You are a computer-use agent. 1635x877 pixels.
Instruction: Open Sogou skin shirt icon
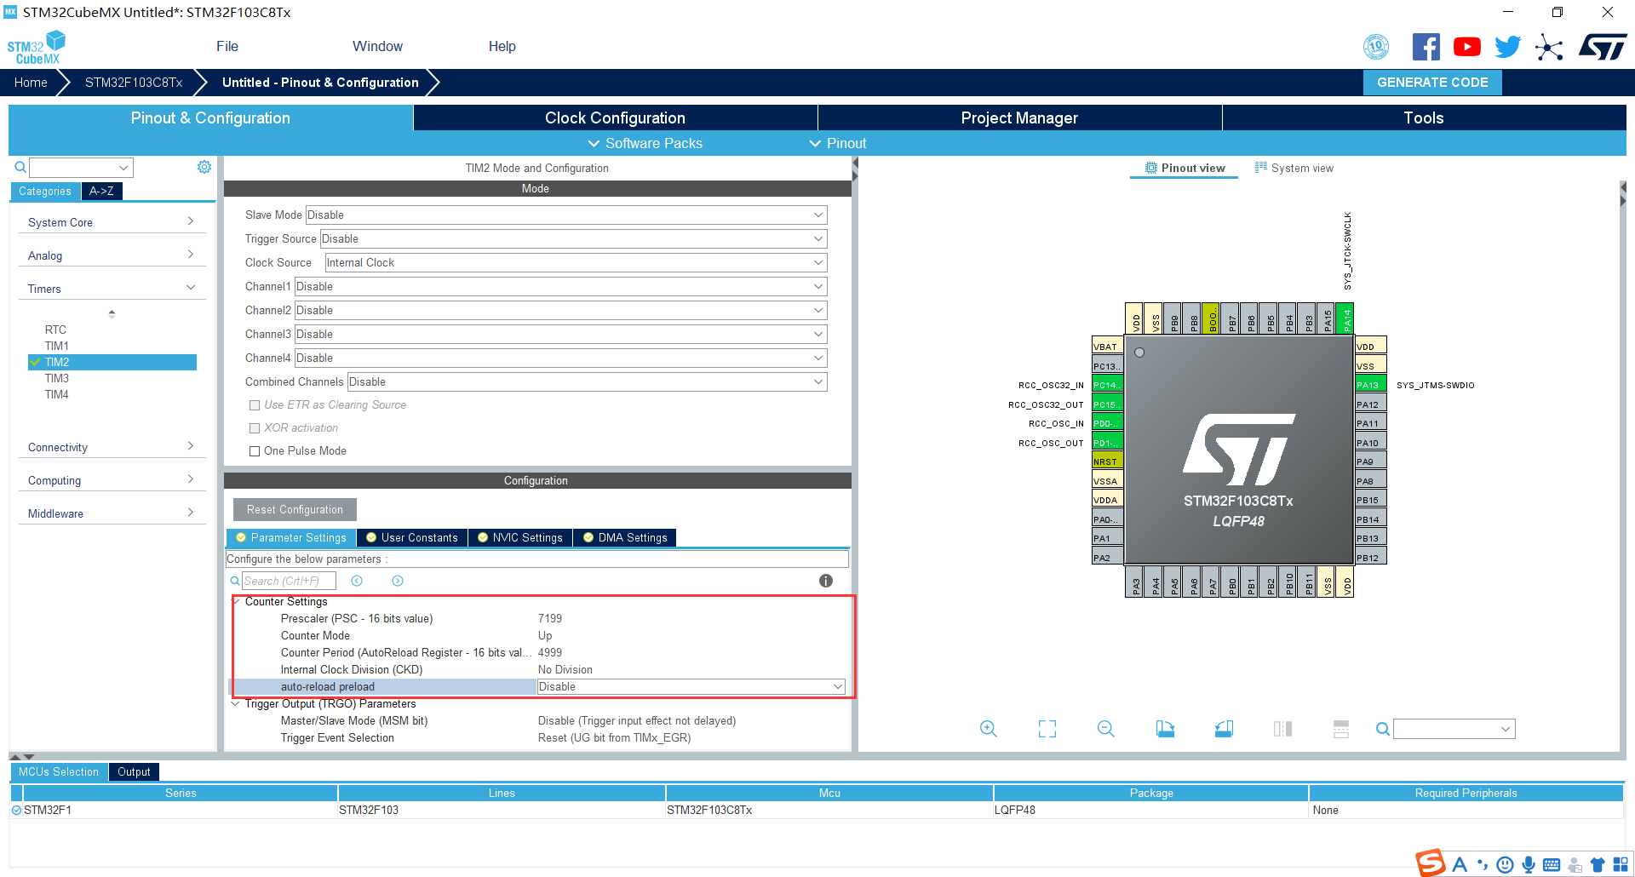click(1598, 865)
